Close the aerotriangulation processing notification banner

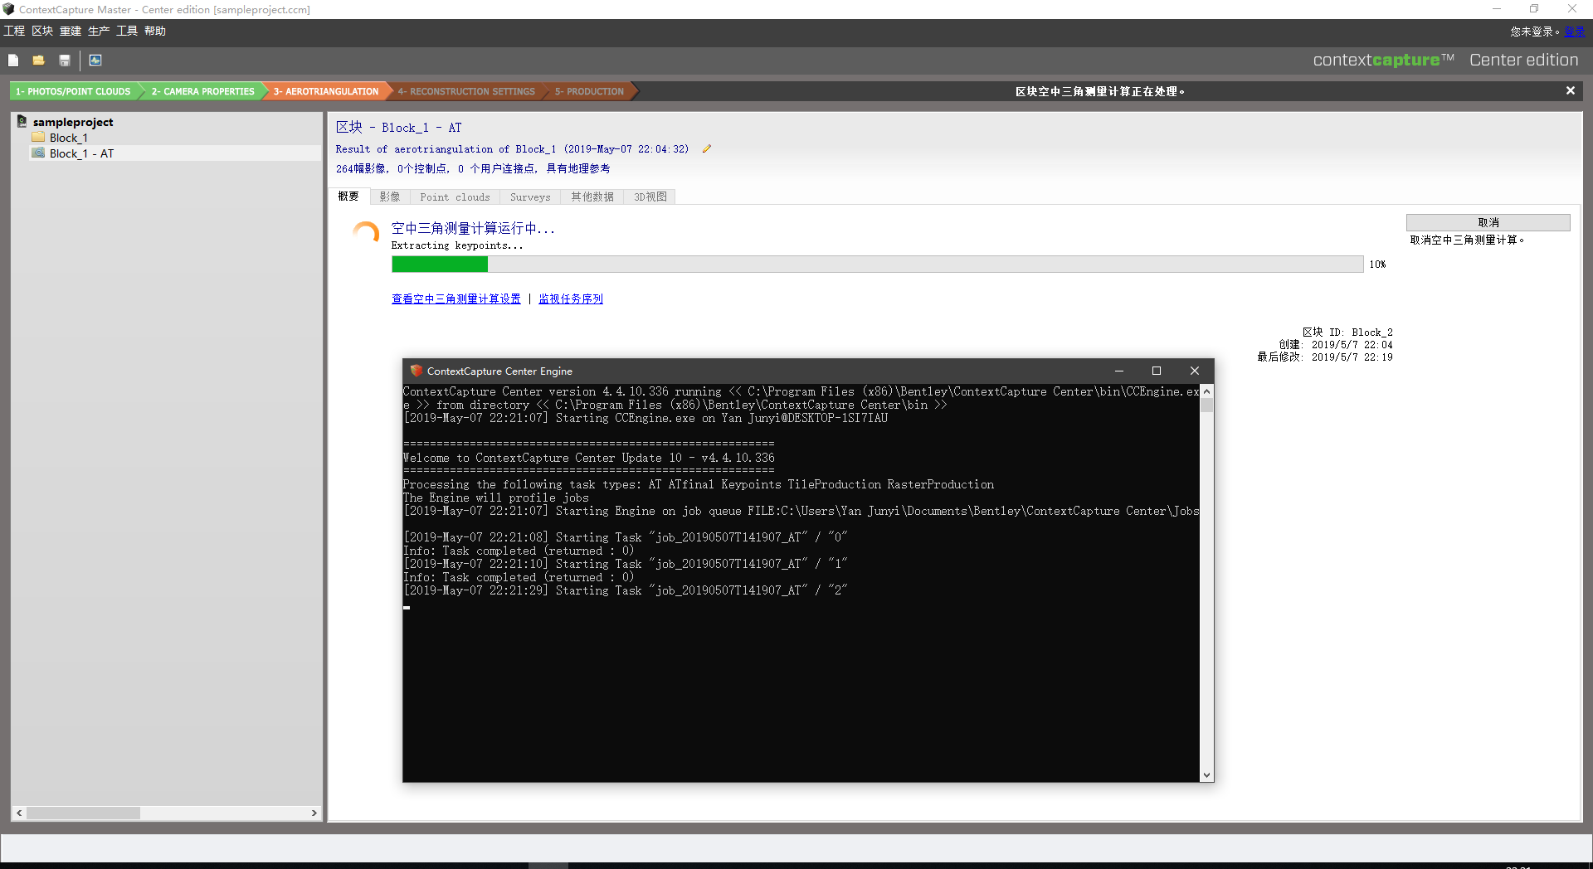point(1570,91)
